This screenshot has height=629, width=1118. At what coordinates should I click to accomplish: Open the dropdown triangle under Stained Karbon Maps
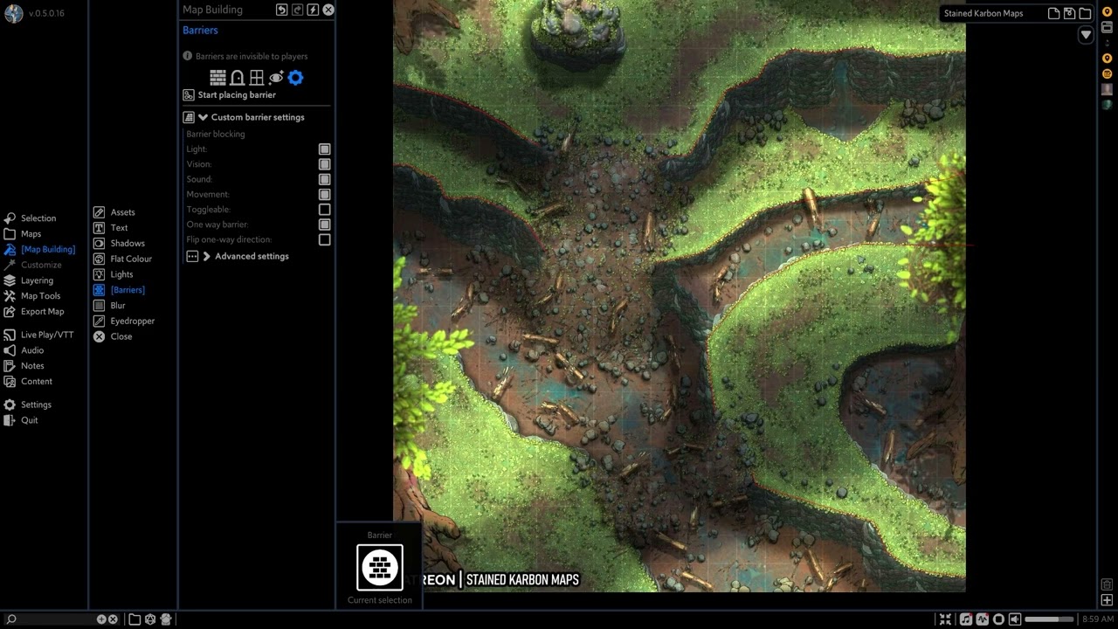(1086, 35)
